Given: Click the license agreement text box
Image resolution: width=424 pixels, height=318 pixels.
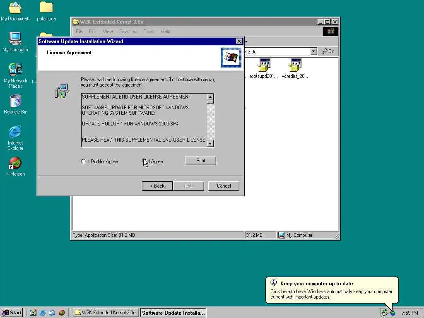Looking at the screenshot, I should pos(144,120).
